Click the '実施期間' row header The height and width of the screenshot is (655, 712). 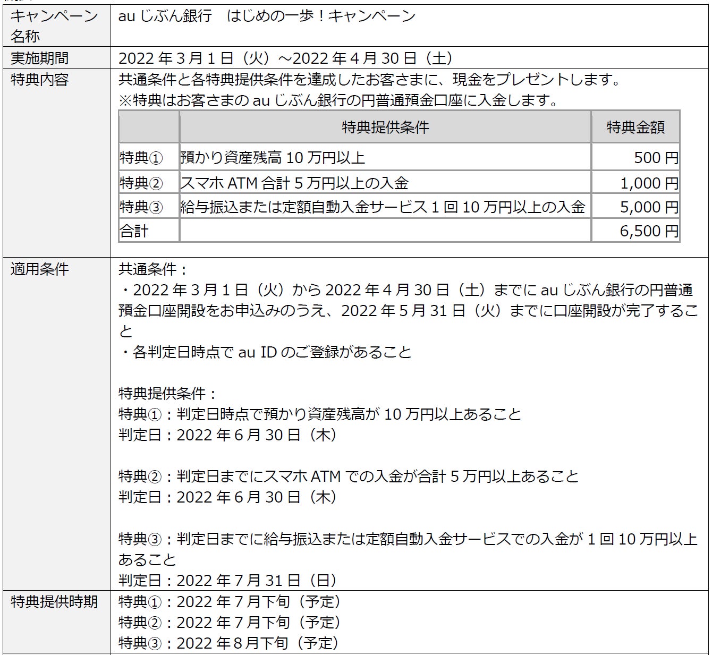tap(57, 58)
